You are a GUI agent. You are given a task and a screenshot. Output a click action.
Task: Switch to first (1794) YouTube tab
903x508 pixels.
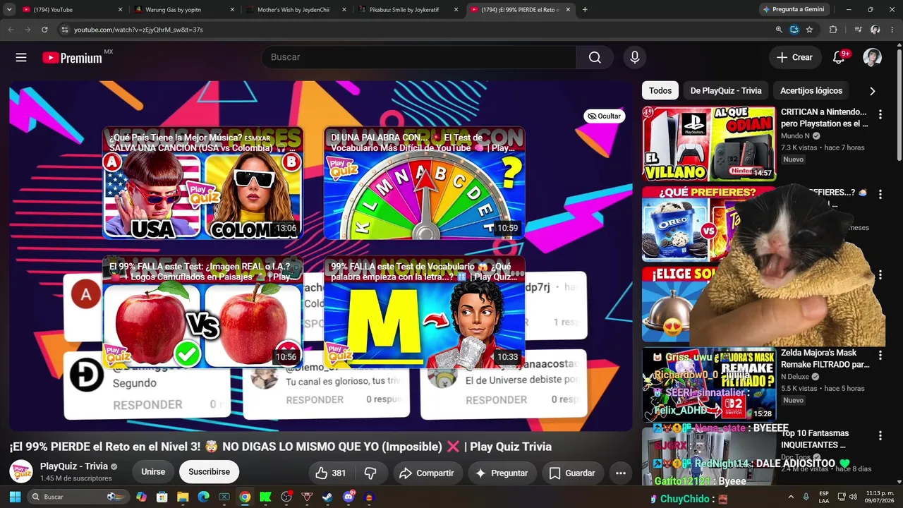coord(71,10)
